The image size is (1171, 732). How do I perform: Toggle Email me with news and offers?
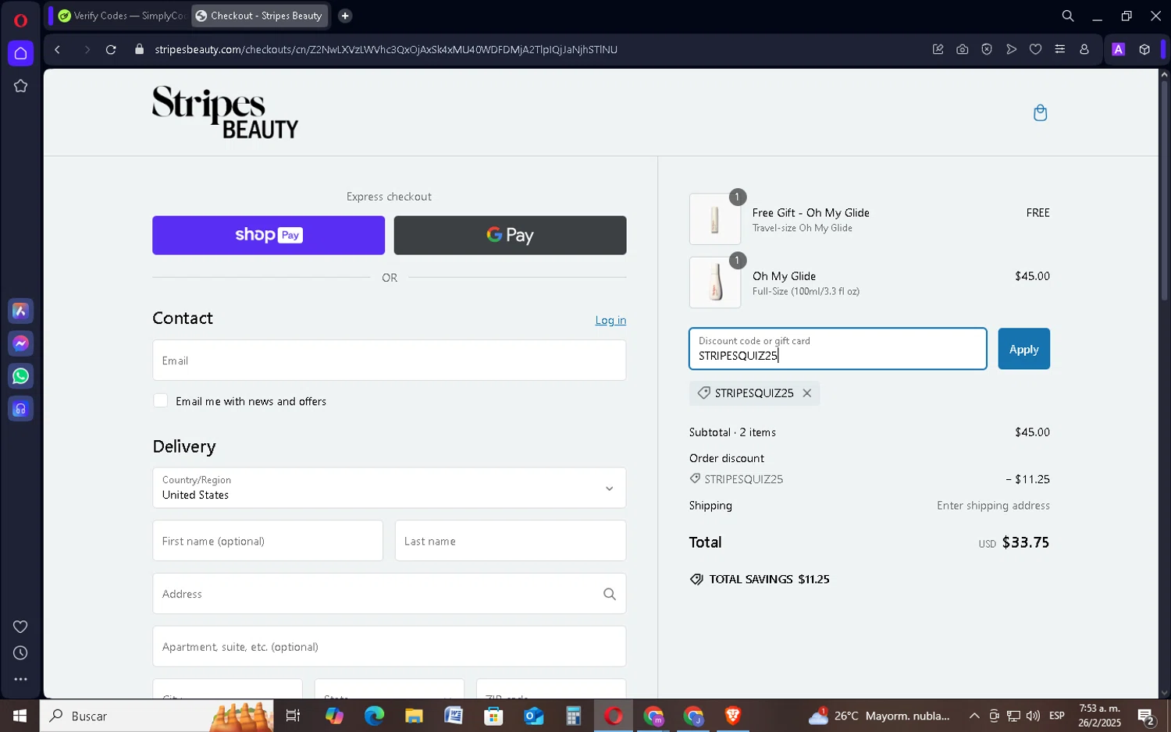click(161, 400)
